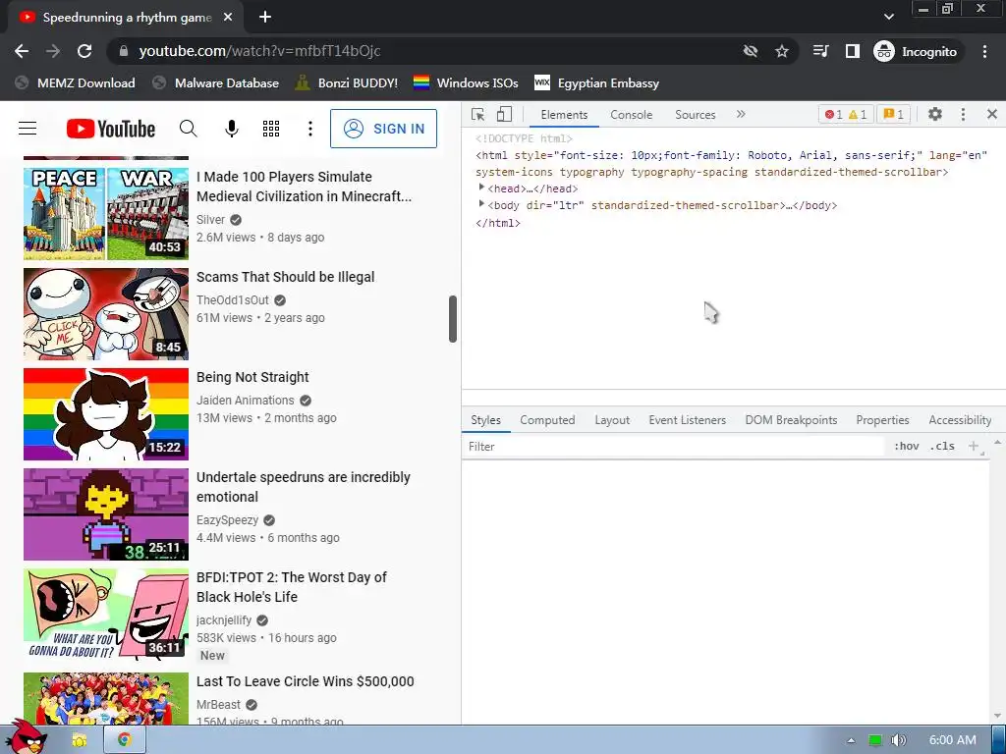
Task: Start voice search with microphone icon
Action: tap(232, 129)
